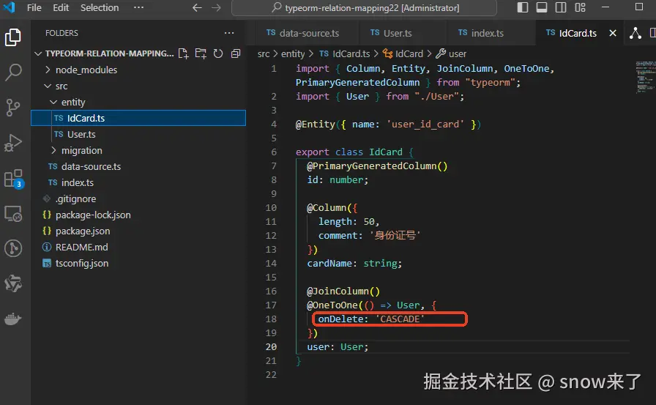Open IdCard.ts in the file tree
This screenshot has height=405, width=656.
point(138,118)
